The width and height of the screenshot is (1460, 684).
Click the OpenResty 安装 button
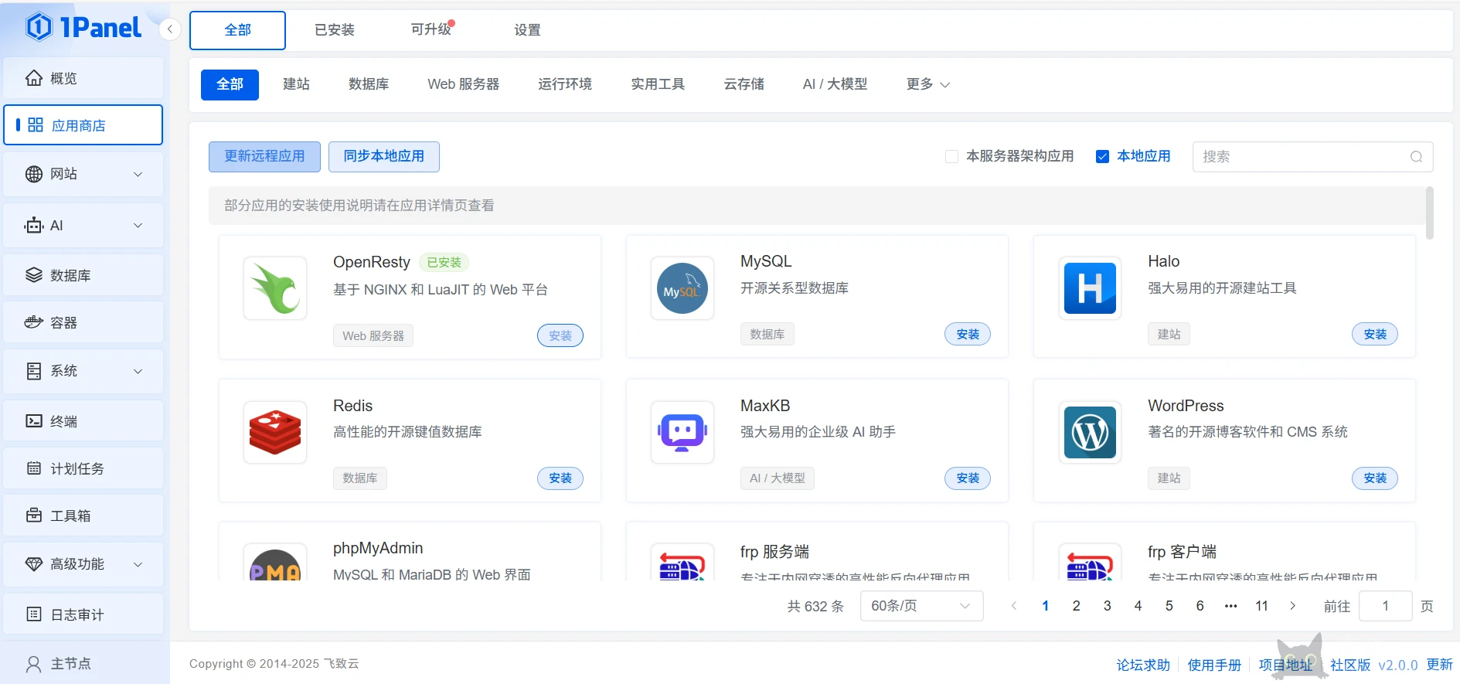[x=560, y=335]
